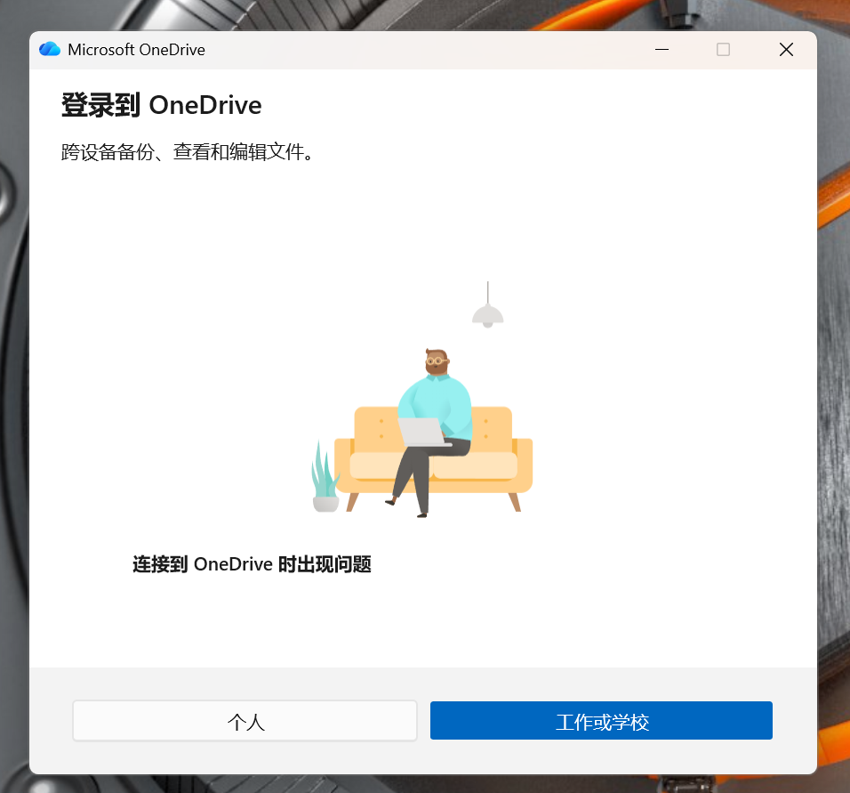Screen dimensions: 850x793
Task: Click the 登录到 OneDrive heading
Action: [x=162, y=105]
